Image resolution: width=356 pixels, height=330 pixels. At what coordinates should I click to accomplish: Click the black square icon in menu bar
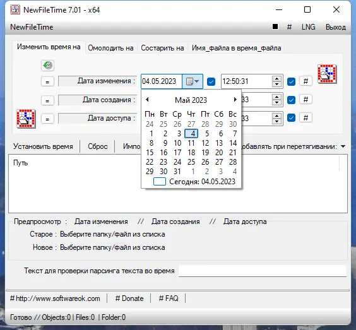[x=275, y=27]
